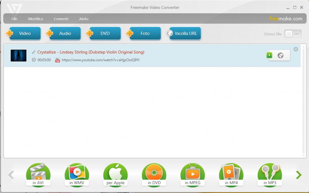Screen dimensions: 309x193
Task: Click the clock duration icon
Action: coord(34,60)
